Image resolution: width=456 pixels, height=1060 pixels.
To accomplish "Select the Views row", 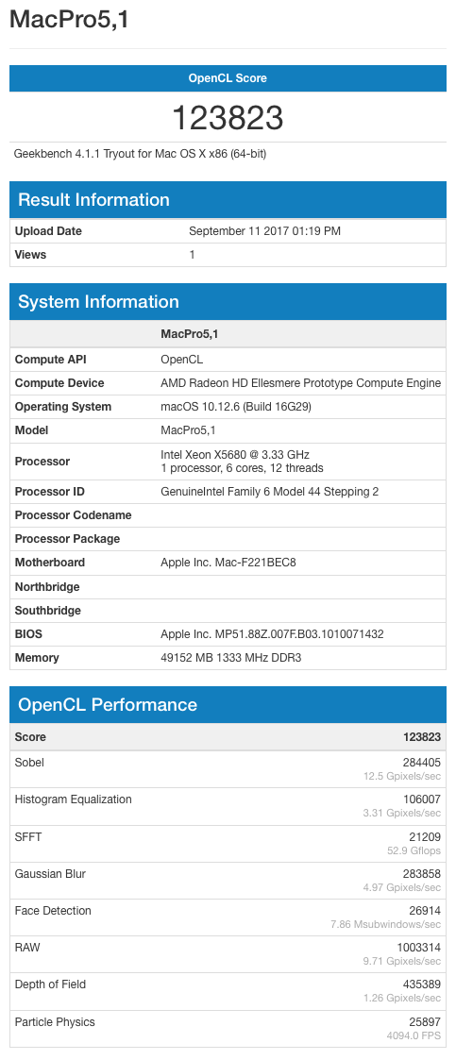I will [228, 255].
